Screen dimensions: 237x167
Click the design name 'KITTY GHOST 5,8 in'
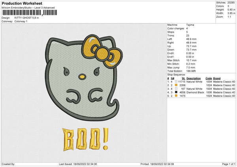(x=26, y=18)
